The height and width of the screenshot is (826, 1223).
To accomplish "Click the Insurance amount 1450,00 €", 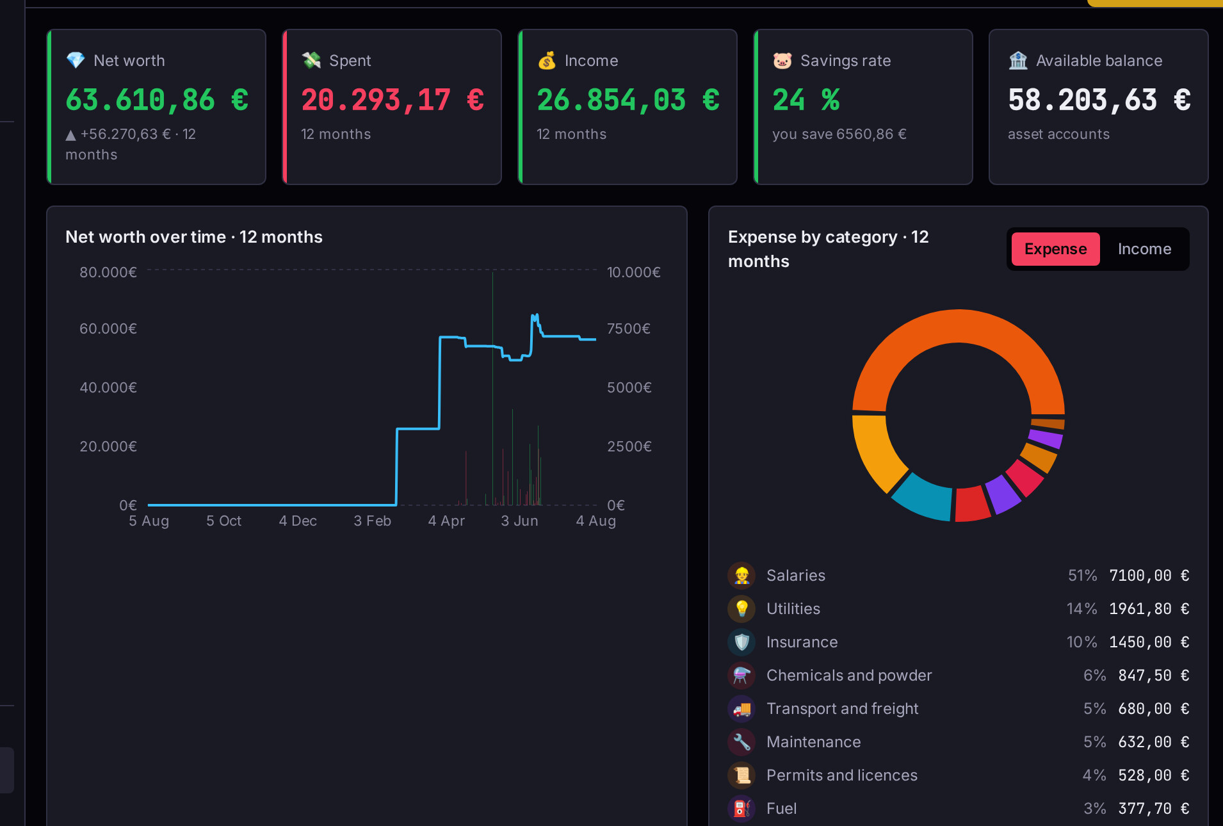I will (x=1149, y=642).
